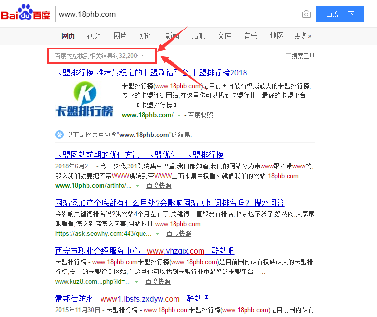
Task: Open the 贴吧 tab
Action: coord(198,36)
